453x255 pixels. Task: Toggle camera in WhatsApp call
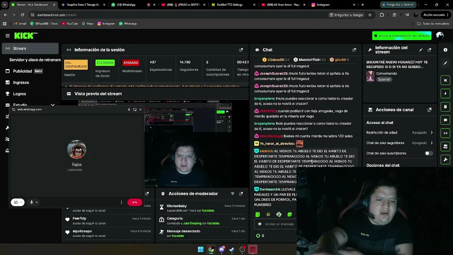tap(16, 202)
